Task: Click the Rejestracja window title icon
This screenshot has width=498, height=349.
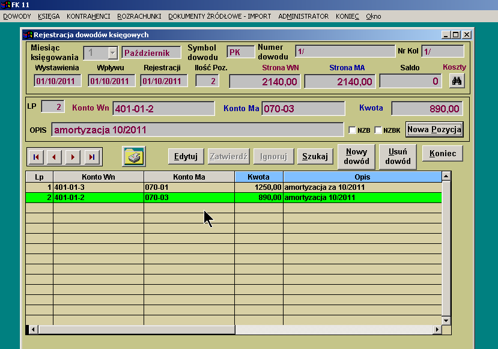Action: (28, 35)
